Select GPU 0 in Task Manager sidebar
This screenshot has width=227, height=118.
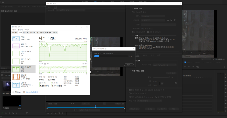point(24,85)
